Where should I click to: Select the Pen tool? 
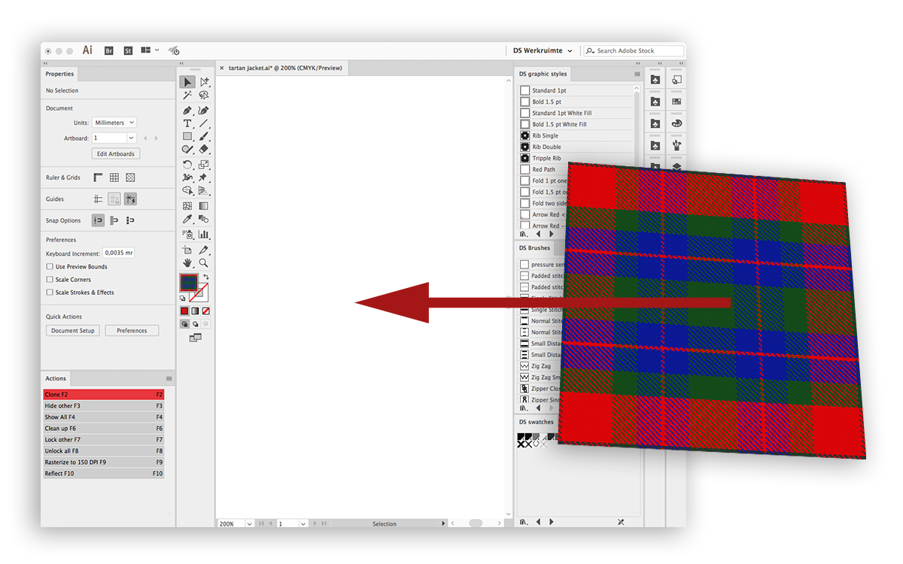click(187, 110)
